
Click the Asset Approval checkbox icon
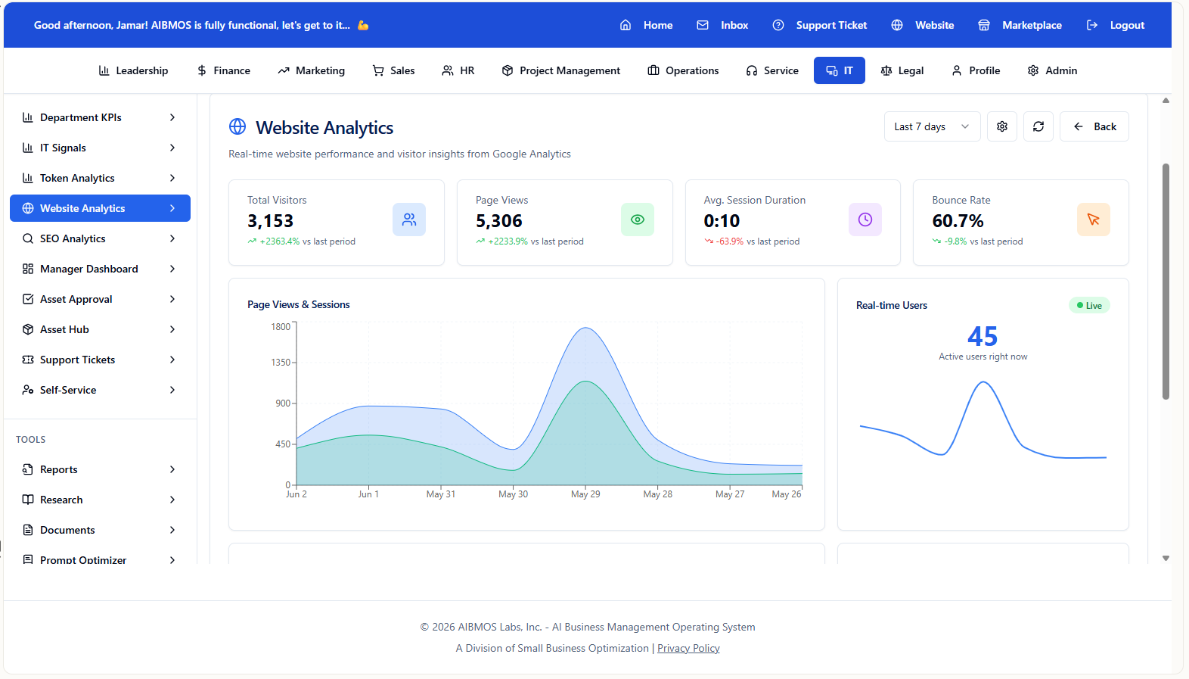click(x=28, y=299)
